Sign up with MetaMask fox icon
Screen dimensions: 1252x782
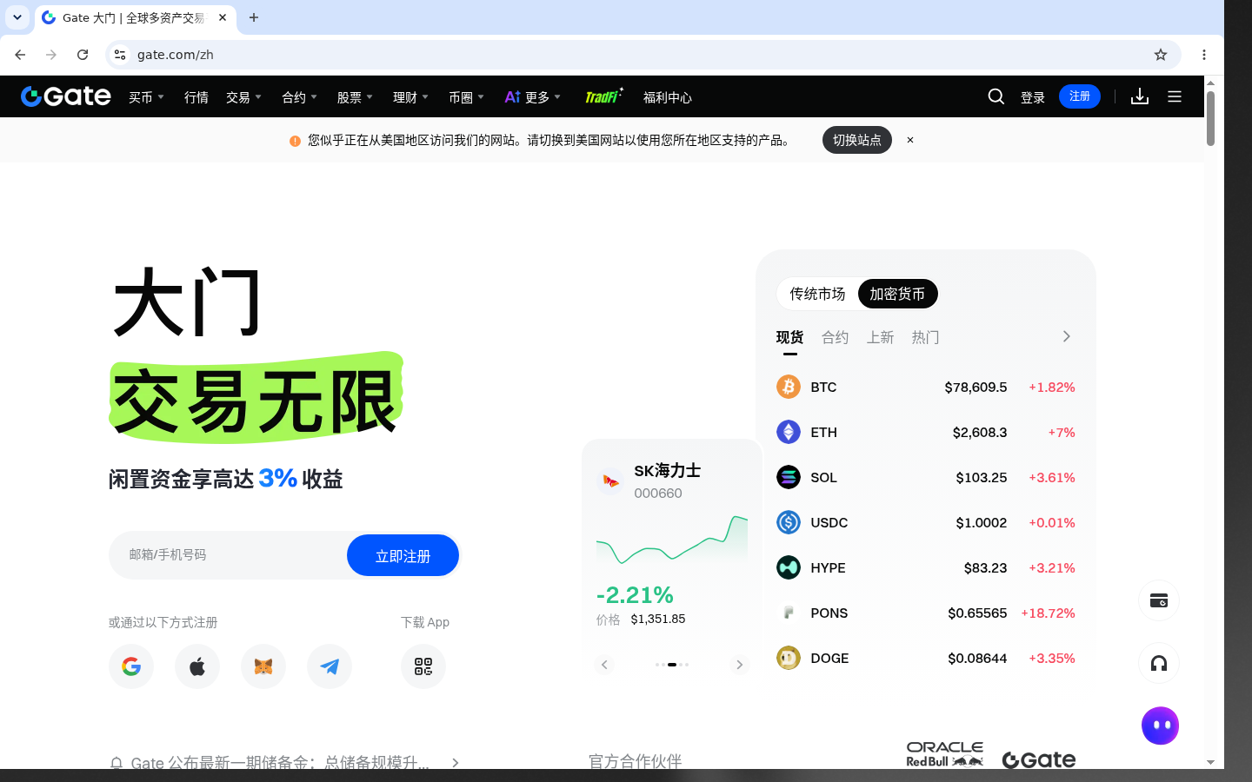(263, 666)
